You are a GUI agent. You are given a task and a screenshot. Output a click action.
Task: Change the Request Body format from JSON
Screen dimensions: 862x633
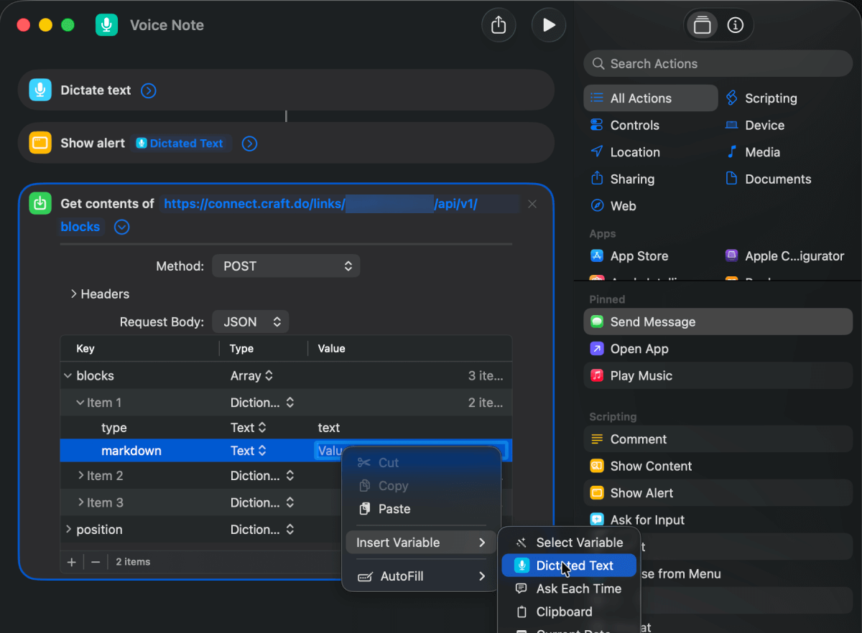coord(250,322)
